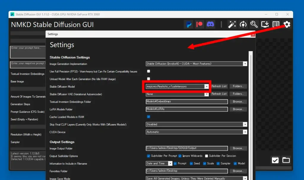Uncheck Model in filename information
This screenshot has width=304, height=180.
pyautogui.click(x=235, y=163)
